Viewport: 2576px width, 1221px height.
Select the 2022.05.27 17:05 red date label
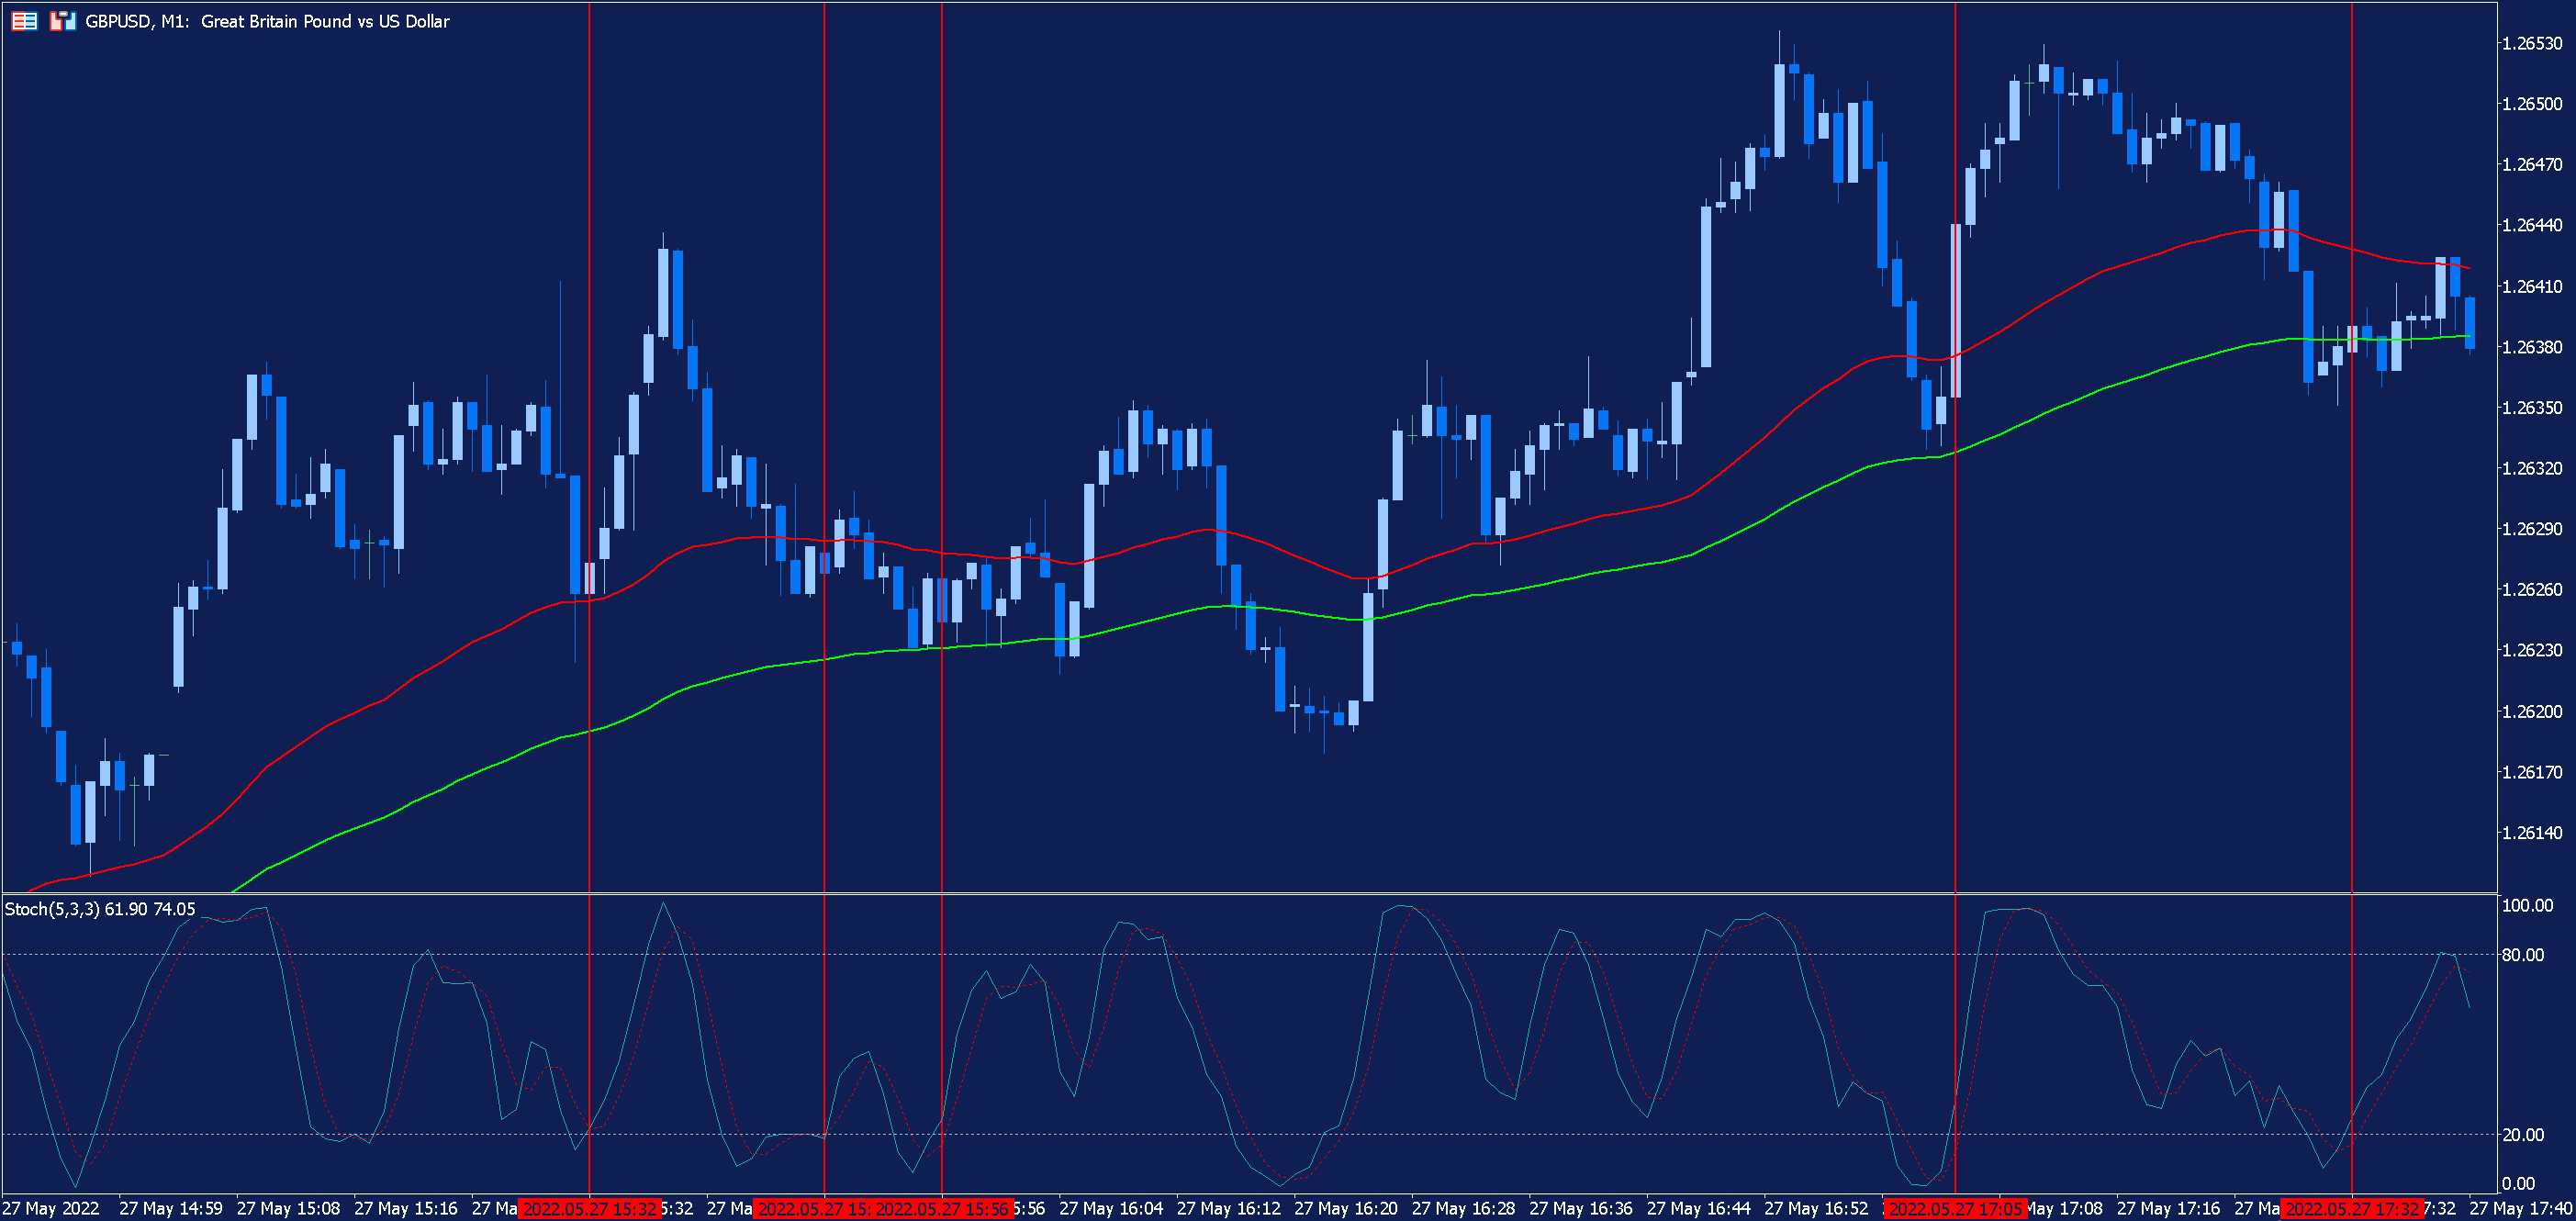point(1955,1209)
